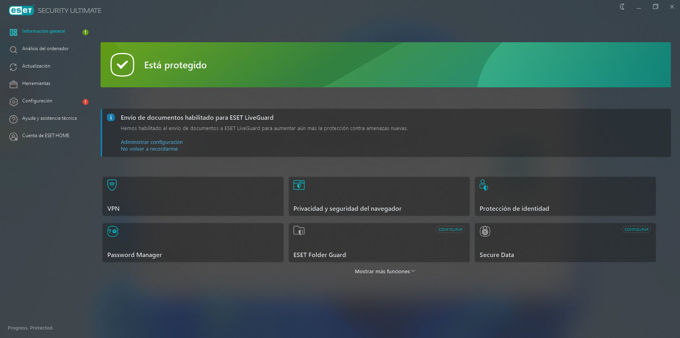Click the blue info icon on LiveGuard notice

[111, 117]
